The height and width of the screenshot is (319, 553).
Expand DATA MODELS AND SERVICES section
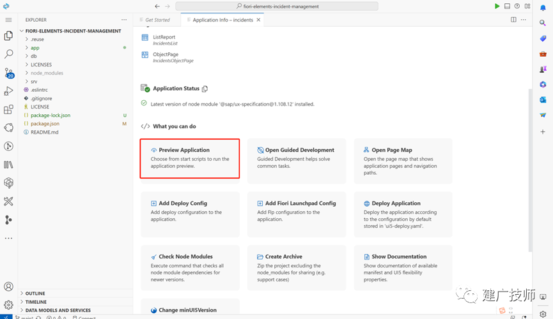point(75,310)
